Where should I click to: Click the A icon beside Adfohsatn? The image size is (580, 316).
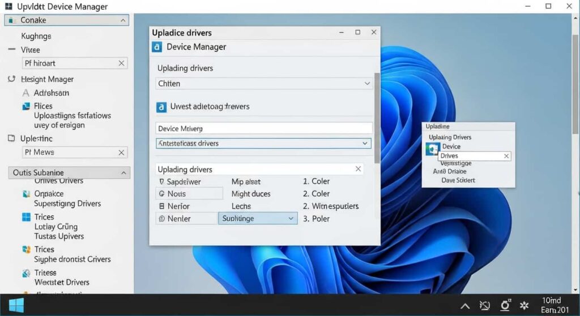pyautogui.click(x=25, y=93)
